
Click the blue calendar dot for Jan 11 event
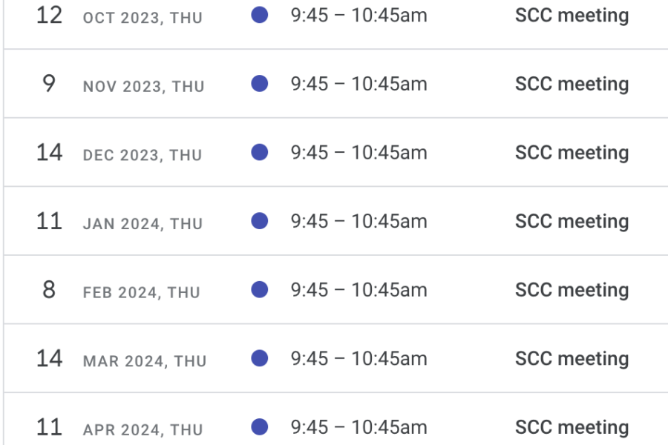[260, 221]
